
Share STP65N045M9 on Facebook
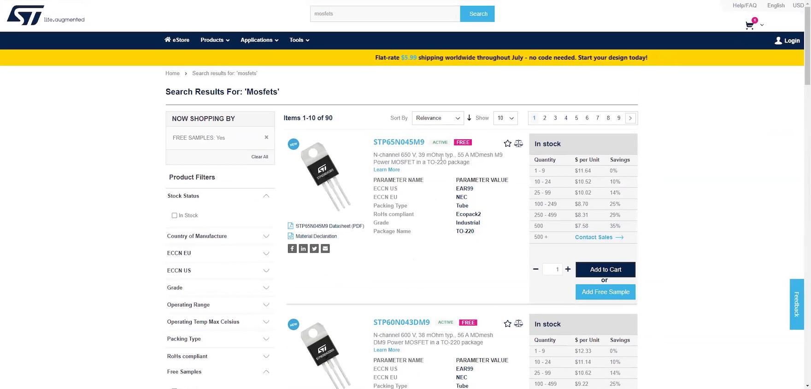[x=292, y=249]
